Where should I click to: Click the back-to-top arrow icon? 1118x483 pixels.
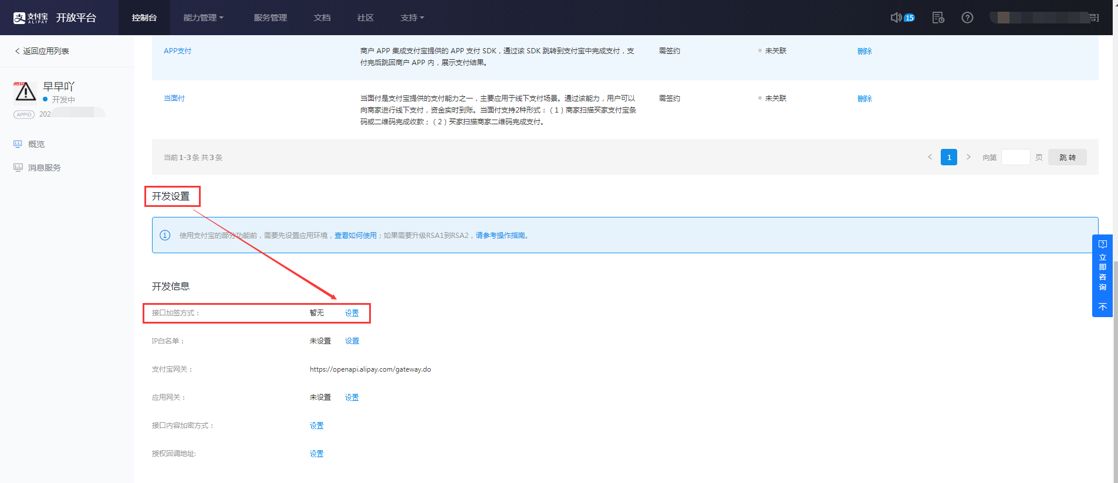point(1102,307)
